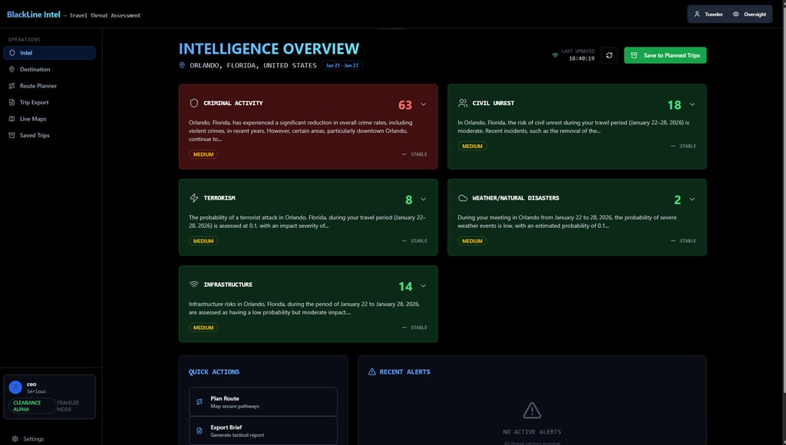The image size is (786, 445).
Task: Click the Export Brief quick action
Action: coord(263,430)
